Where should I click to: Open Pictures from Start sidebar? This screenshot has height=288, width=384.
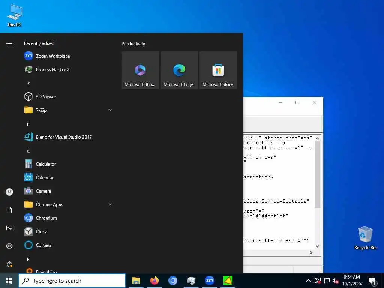point(9,228)
